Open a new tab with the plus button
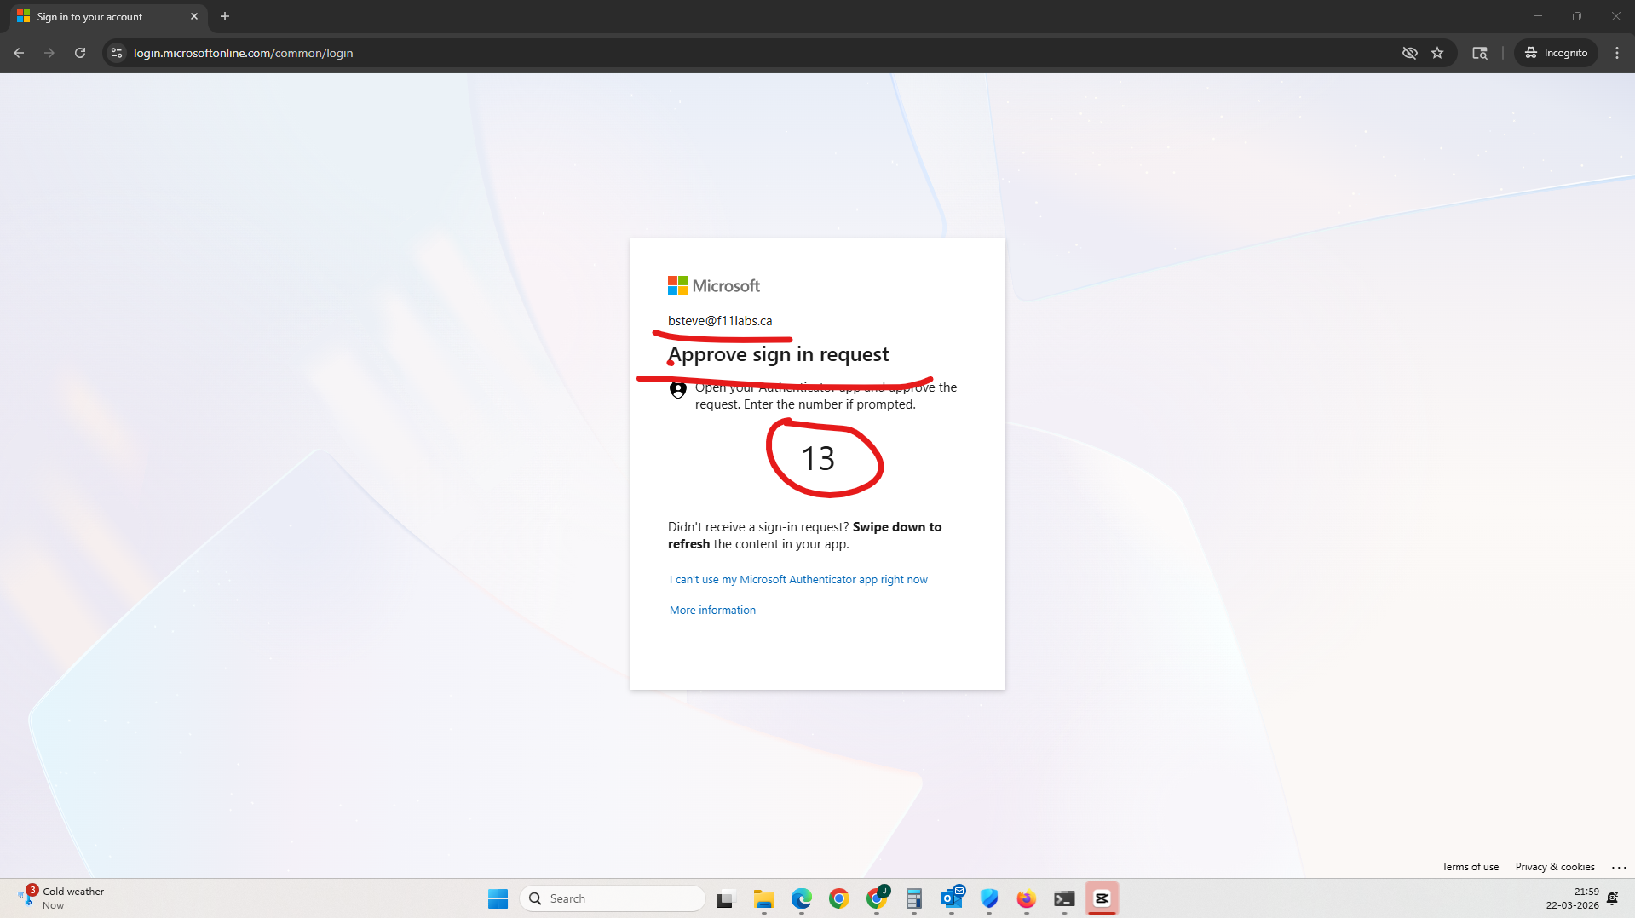The image size is (1635, 918). click(x=225, y=16)
